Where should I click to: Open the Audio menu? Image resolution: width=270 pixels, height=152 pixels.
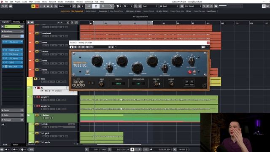pos(24,2)
